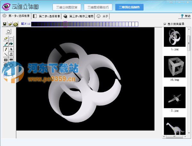Viewport: 192px width, 146px height.
Task: Click the eye logo of 三维立体图
Action: [6, 7]
